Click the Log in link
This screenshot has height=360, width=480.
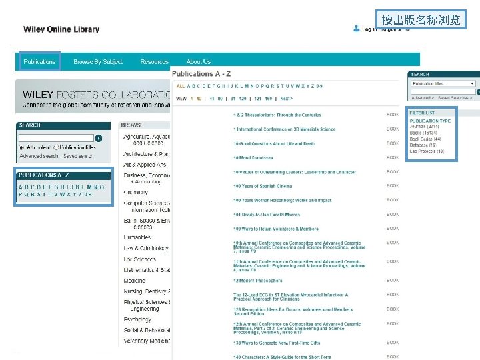pos(369,29)
